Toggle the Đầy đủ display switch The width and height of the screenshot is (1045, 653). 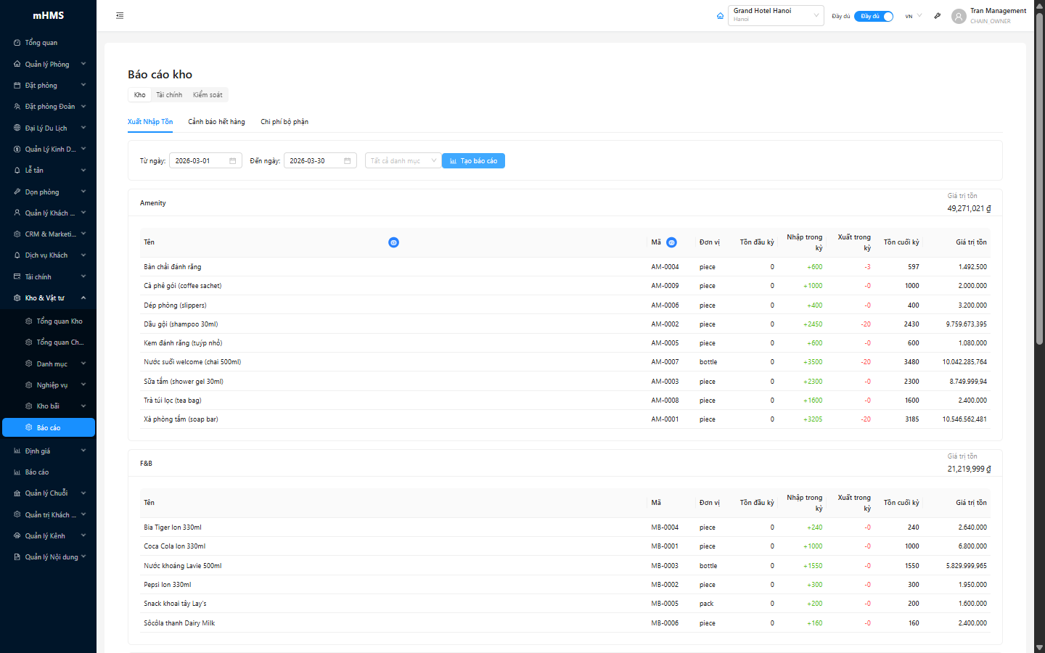873,16
